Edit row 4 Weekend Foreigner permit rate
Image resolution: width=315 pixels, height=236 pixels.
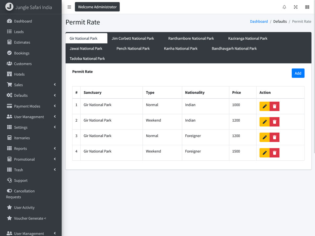pyautogui.click(x=264, y=153)
